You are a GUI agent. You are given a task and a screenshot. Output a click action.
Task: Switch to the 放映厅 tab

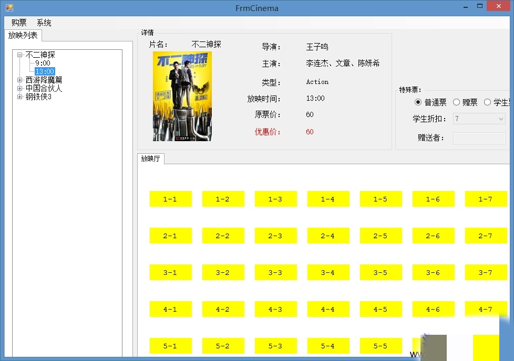(x=150, y=158)
